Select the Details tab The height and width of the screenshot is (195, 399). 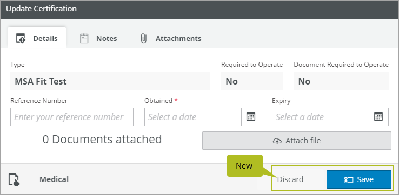click(x=37, y=38)
